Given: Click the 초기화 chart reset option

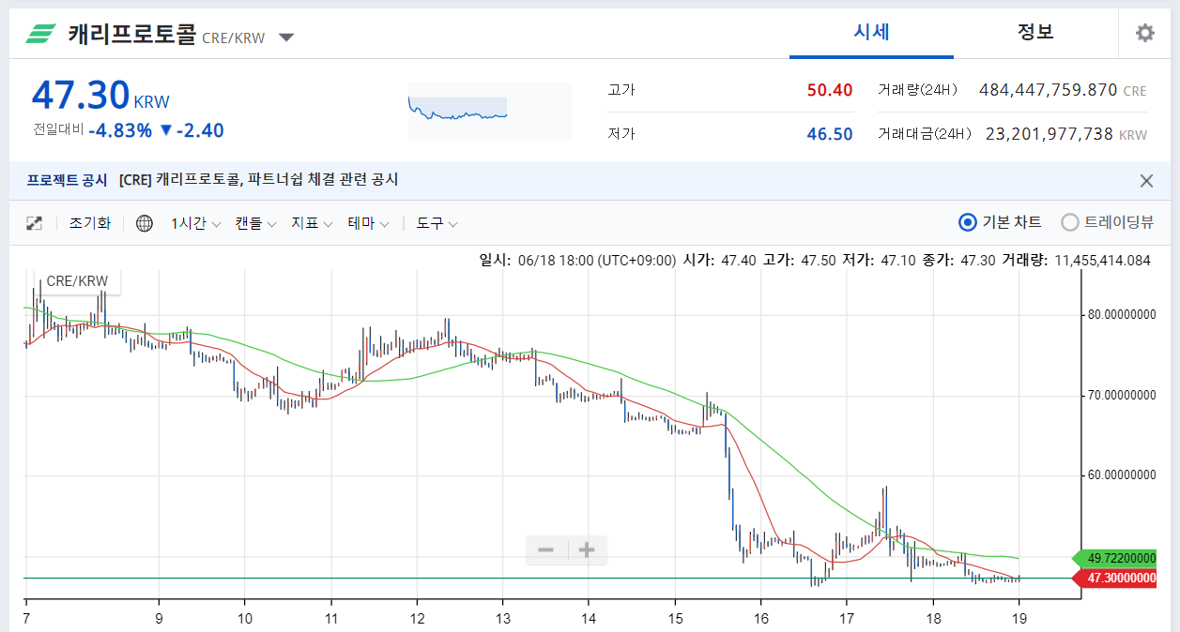Looking at the screenshot, I should click(x=89, y=223).
